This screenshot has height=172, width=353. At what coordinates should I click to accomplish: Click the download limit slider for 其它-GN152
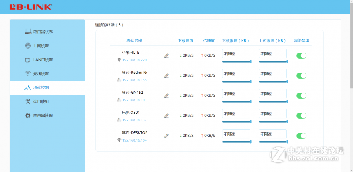237,101
